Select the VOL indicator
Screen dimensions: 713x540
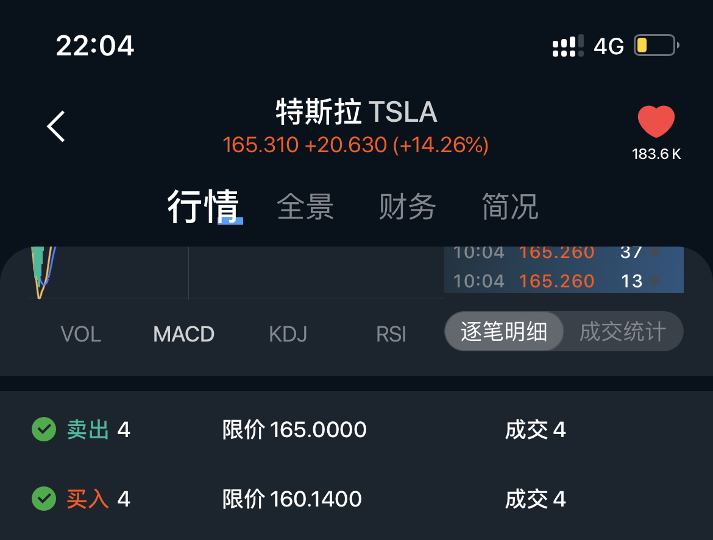(x=81, y=334)
